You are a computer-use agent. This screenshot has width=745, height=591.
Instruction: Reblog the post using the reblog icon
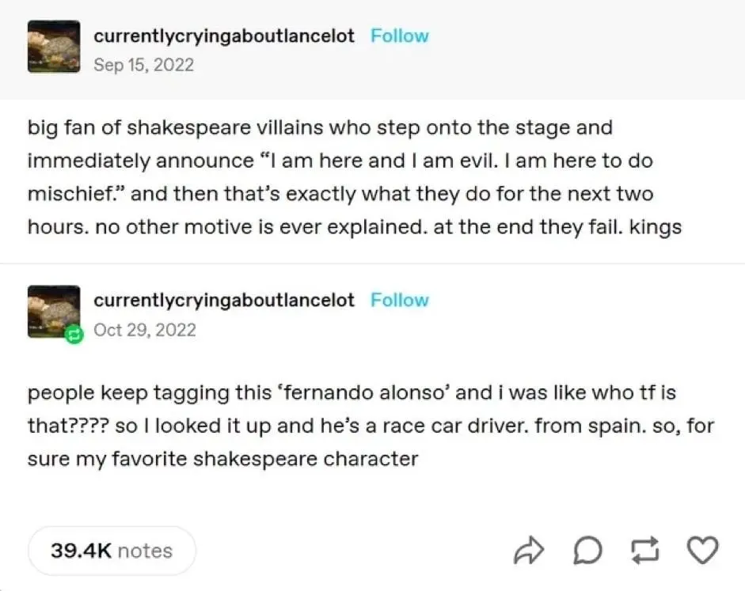[642, 551]
